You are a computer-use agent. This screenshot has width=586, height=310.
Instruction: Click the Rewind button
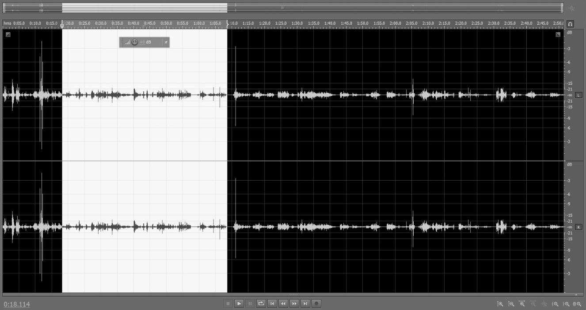point(283,303)
